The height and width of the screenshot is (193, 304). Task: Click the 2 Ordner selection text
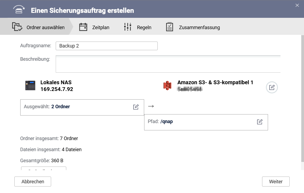[61, 107]
